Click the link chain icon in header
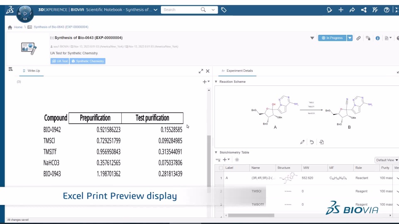The width and height of the screenshot is (399, 224). click(358, 38)
